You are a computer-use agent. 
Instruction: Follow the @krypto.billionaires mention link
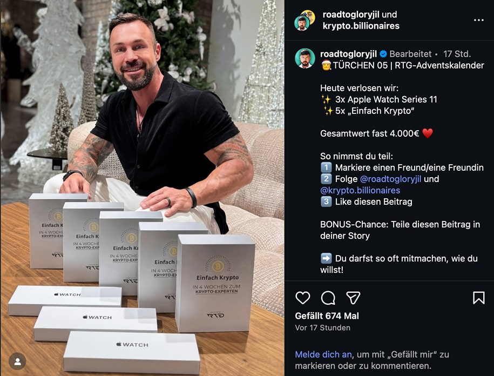360,190
